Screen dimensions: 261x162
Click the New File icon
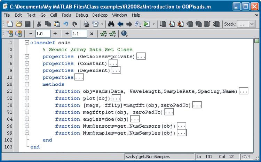tap(10, 24)
